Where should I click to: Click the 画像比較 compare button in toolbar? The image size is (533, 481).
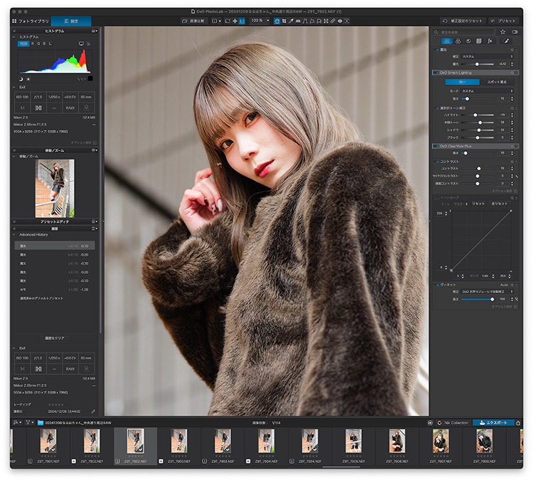(x=194, y=21)
